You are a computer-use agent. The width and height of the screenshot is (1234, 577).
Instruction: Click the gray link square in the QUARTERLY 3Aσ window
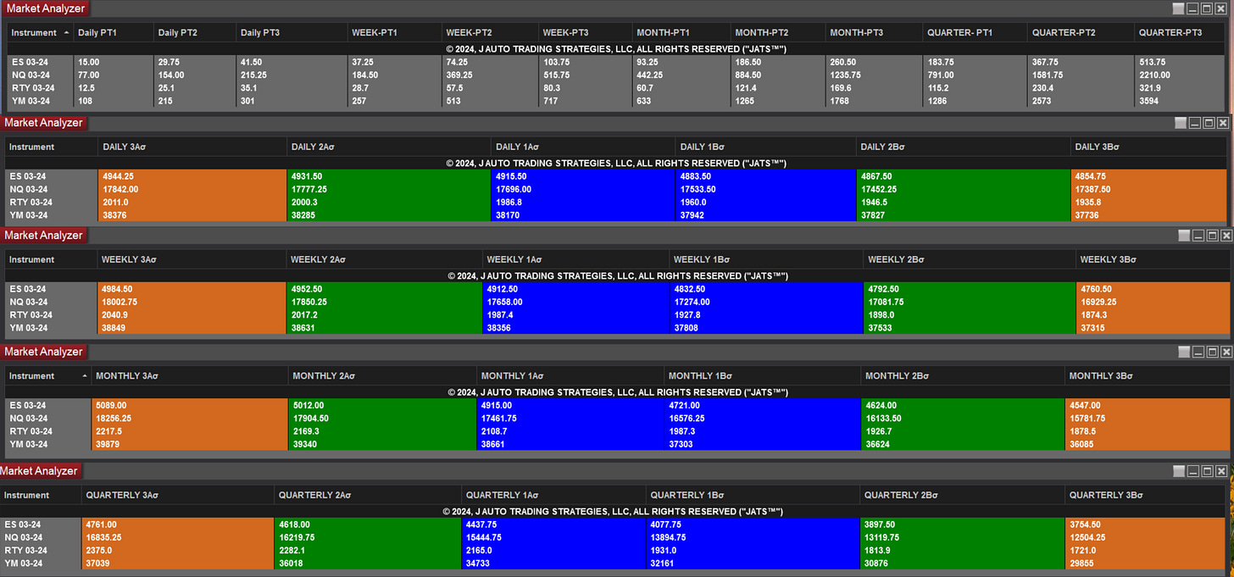1179,471
